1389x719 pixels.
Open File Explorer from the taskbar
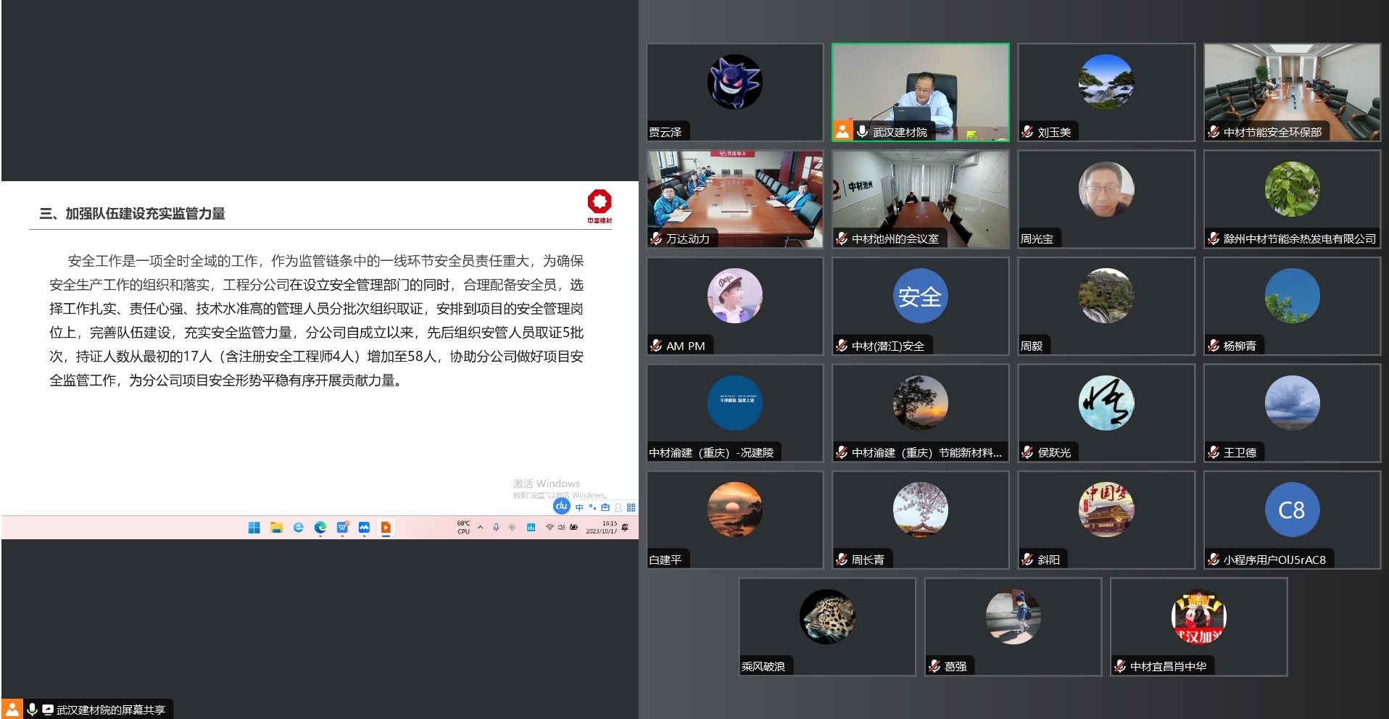(276, 528)
